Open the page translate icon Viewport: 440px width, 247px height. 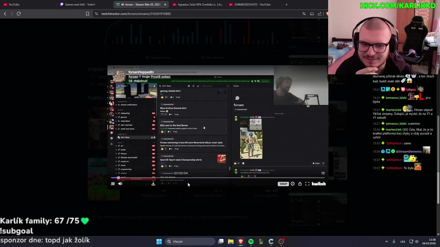[304, 14]
